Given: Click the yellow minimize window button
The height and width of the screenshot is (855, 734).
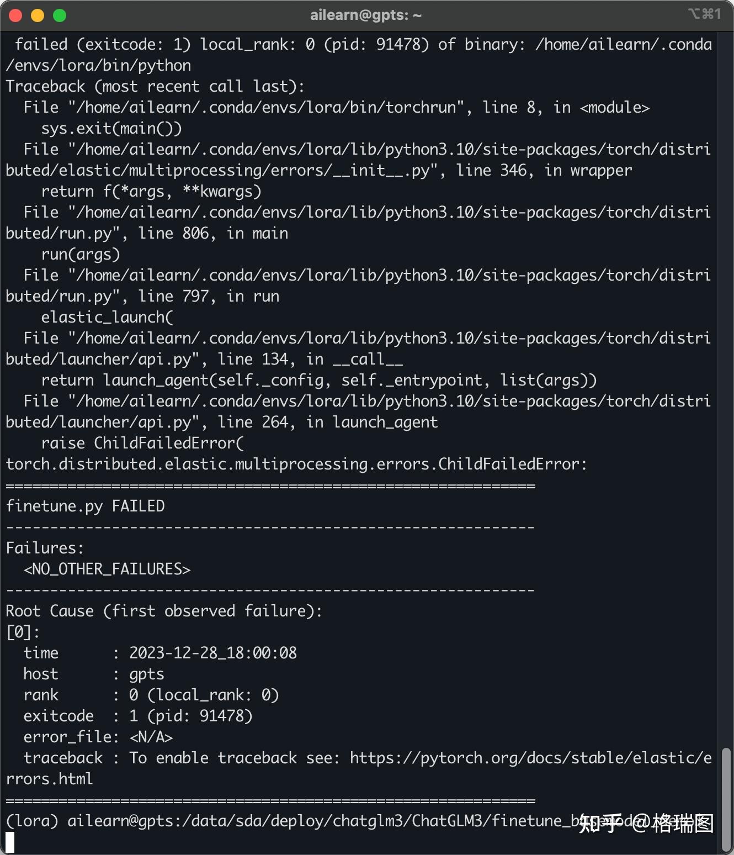Looking at the screenshot, I should pos(38,15).
